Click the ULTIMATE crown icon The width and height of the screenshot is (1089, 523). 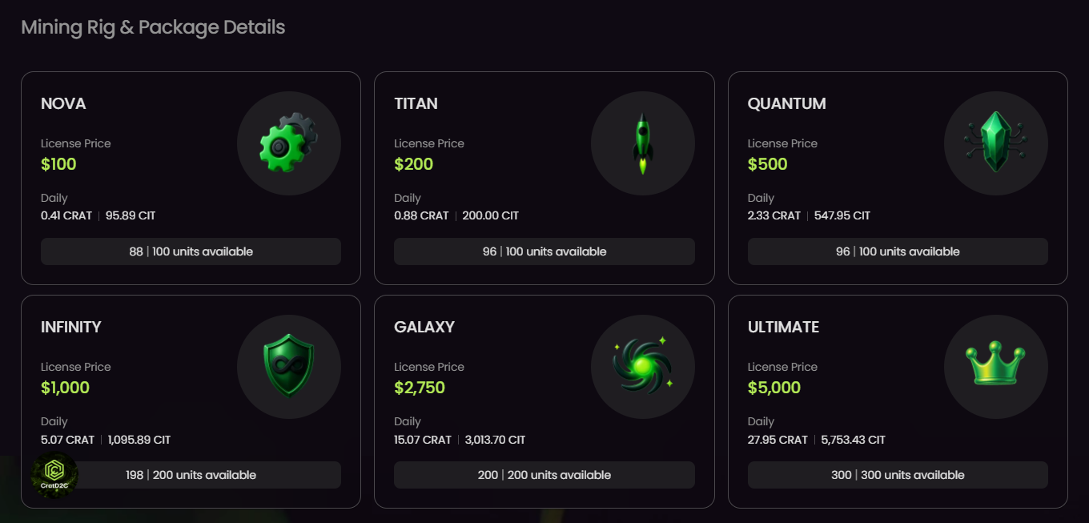pos(995,365)
